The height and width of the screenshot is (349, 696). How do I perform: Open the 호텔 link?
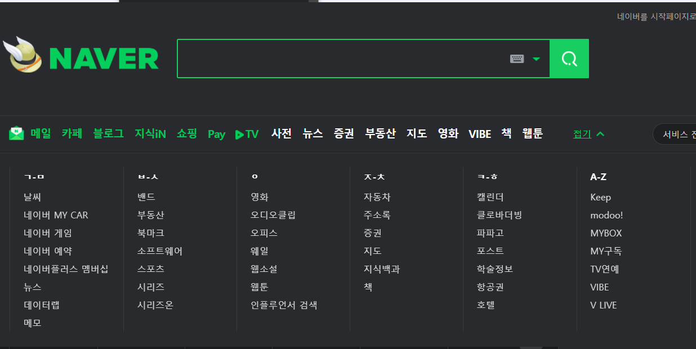[x=486, y=305]
